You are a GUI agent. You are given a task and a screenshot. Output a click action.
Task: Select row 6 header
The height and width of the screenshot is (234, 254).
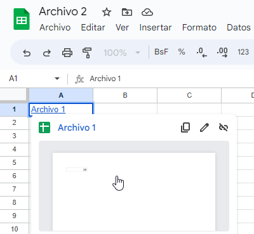pos(14,176)
